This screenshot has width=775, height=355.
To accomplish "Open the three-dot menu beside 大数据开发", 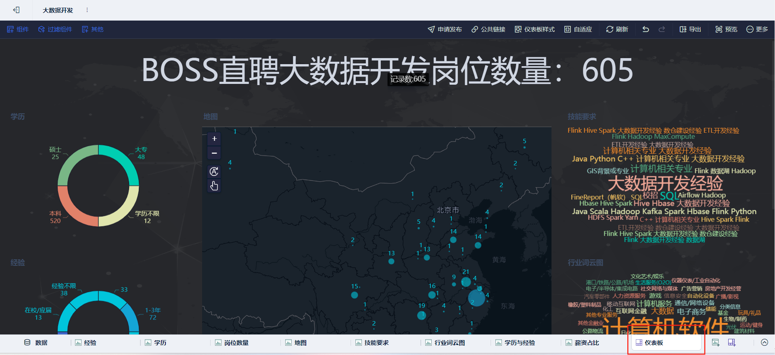I will 87,10.
